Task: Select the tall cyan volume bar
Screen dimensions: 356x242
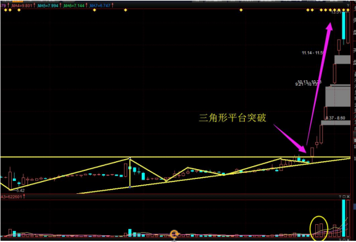Action: [344, 218]
